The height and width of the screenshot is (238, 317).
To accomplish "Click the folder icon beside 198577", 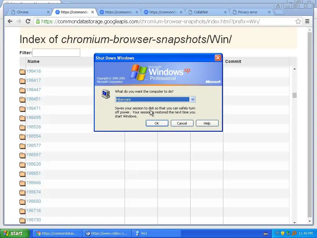I will (x=22, y=146).
